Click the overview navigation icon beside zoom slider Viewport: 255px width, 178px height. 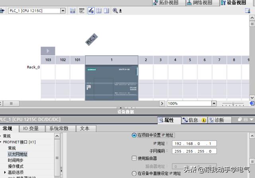tap(252, 103)
